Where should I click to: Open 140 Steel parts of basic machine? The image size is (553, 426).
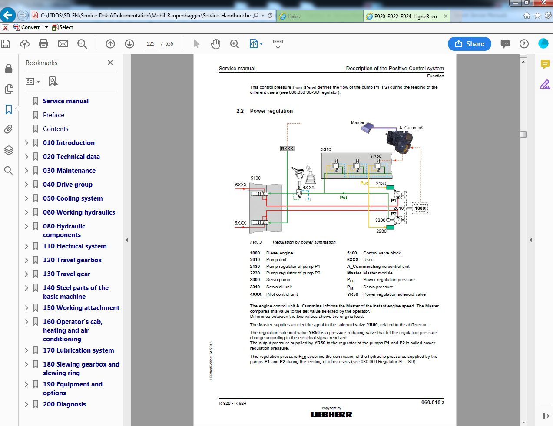76,292
